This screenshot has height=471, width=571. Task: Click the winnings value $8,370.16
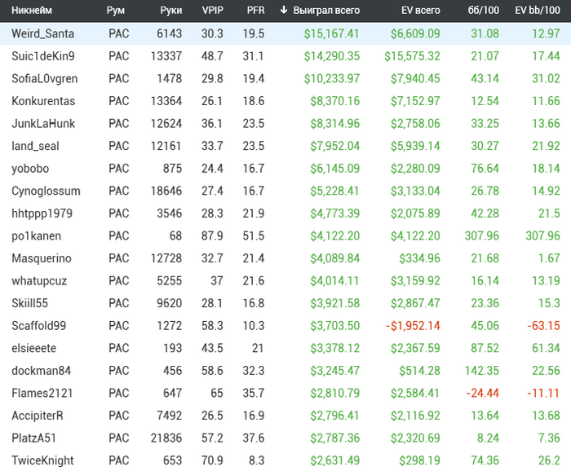(x=335, y=101)
